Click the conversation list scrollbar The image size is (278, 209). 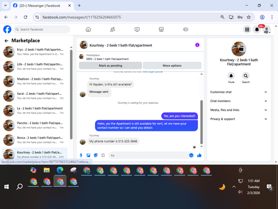click(71, 94)
